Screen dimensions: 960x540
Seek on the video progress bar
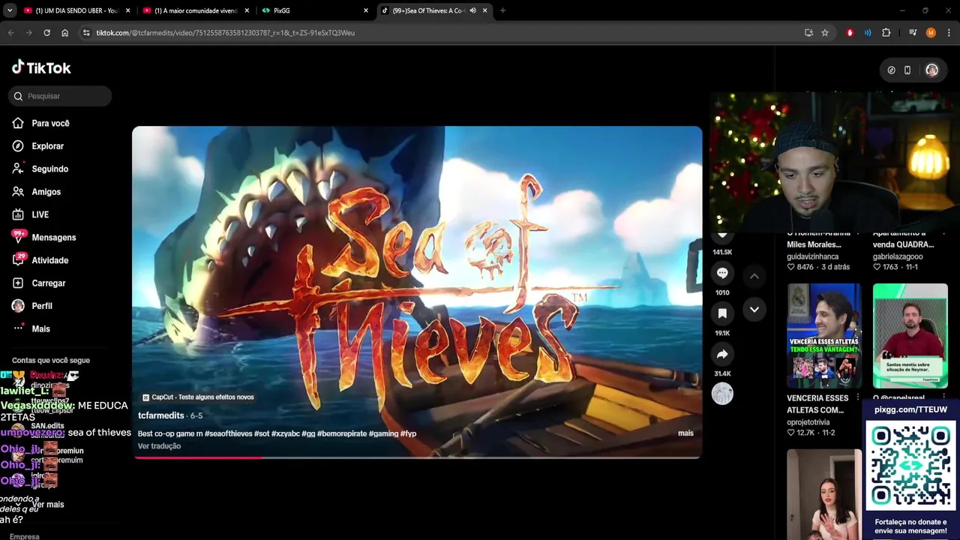417,457
